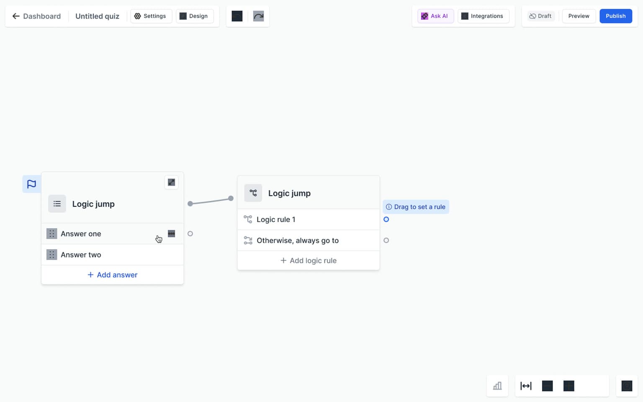Screen dimensions: 643x402
Task: Click the Otherwise fallback route icon
Action: pos(248,240)
